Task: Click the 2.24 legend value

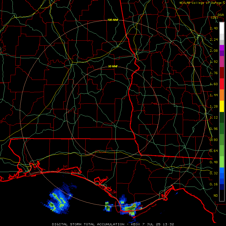Action: [214, 39]
